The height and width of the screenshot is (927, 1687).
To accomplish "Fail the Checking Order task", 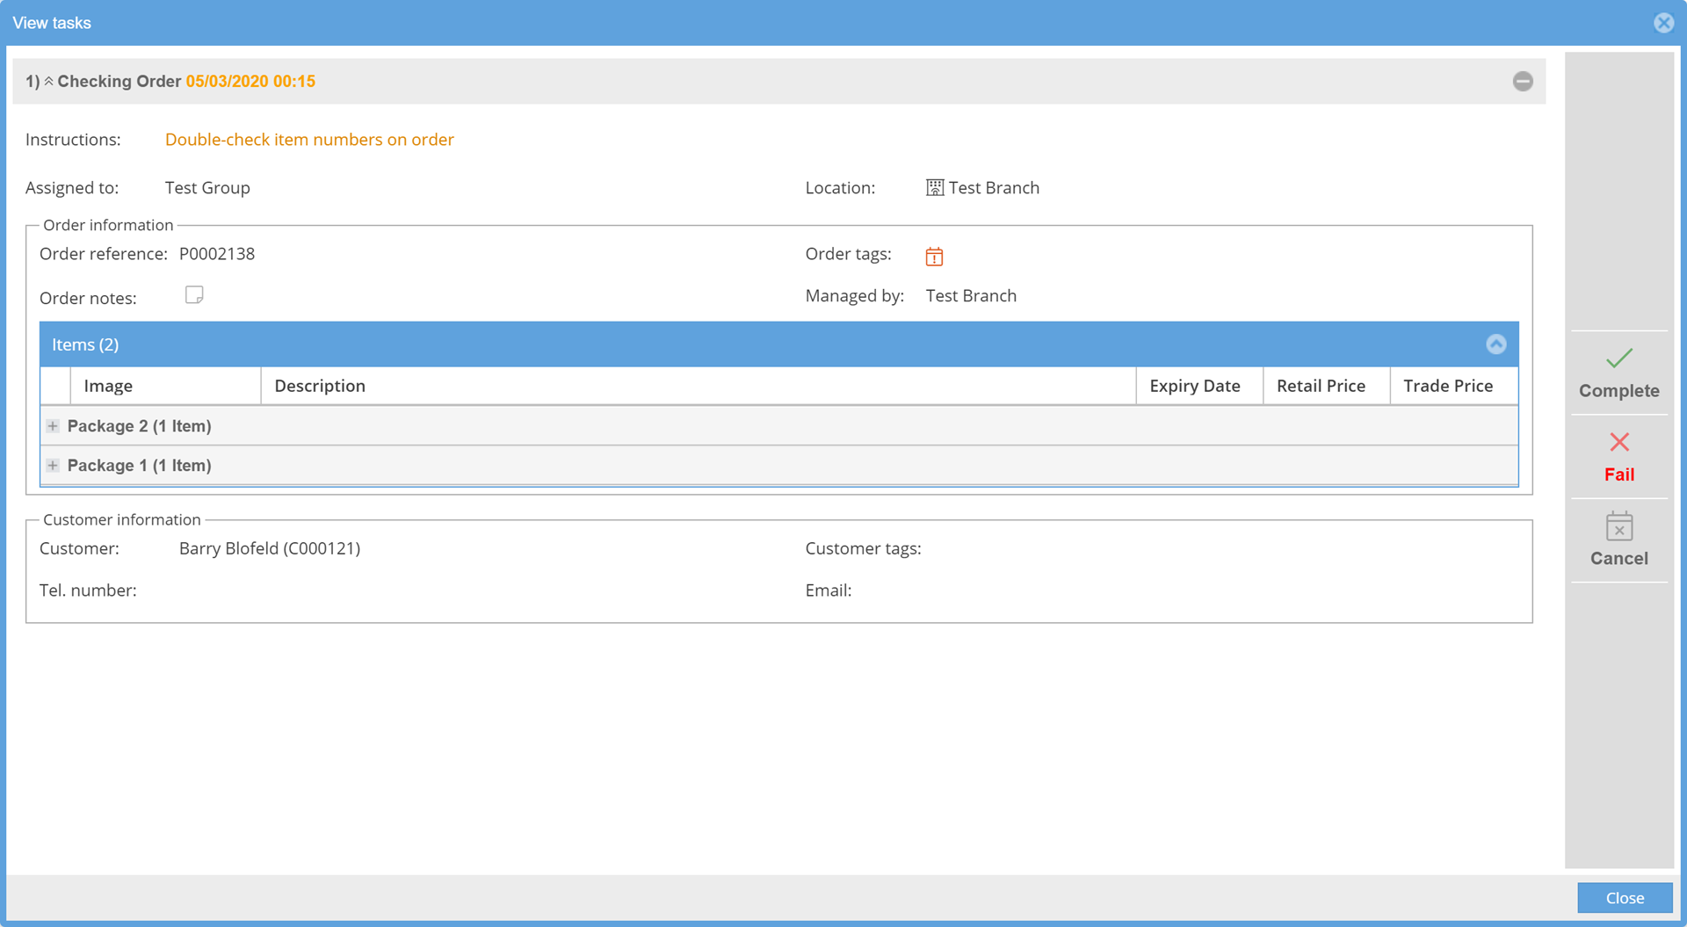I will (x=1618, y=457).
